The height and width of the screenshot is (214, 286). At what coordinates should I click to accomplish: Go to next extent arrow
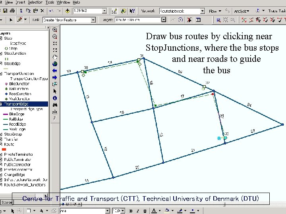(55, 78)
